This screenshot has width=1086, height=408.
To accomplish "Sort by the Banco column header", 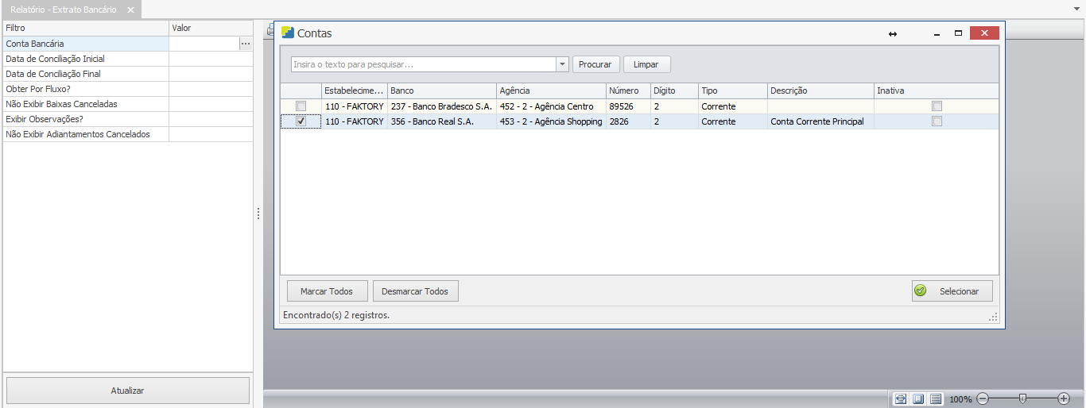I will pos(441,90).
